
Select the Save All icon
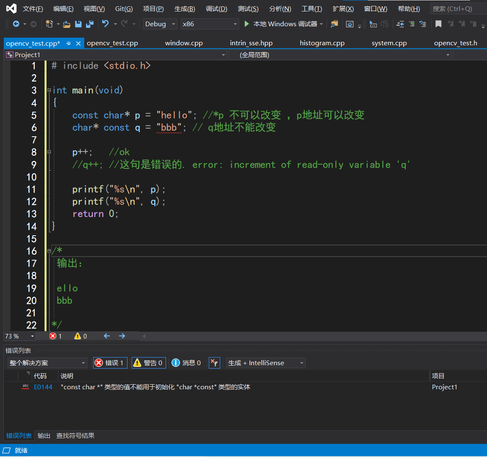(x=90, y=24)
